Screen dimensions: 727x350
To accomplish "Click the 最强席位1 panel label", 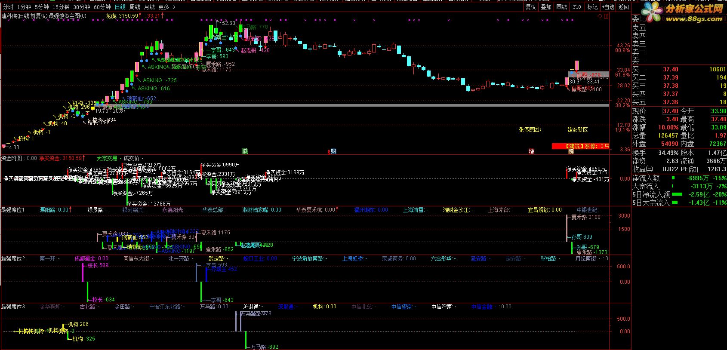I will tap(13, 210).
